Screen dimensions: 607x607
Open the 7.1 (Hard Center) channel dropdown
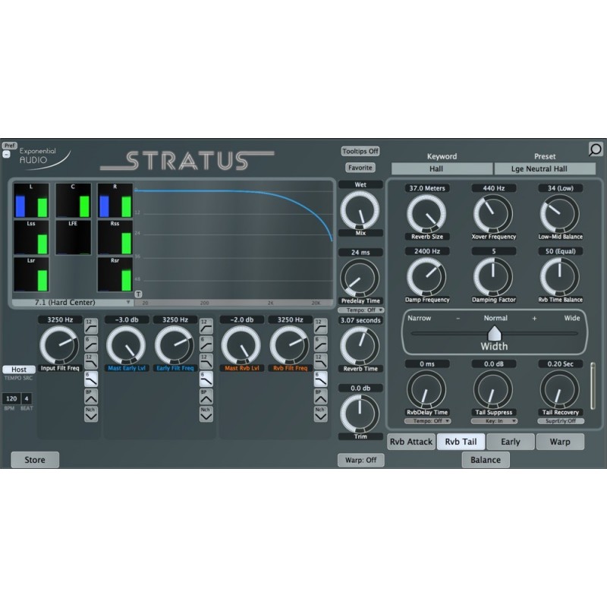click(74, 301)
